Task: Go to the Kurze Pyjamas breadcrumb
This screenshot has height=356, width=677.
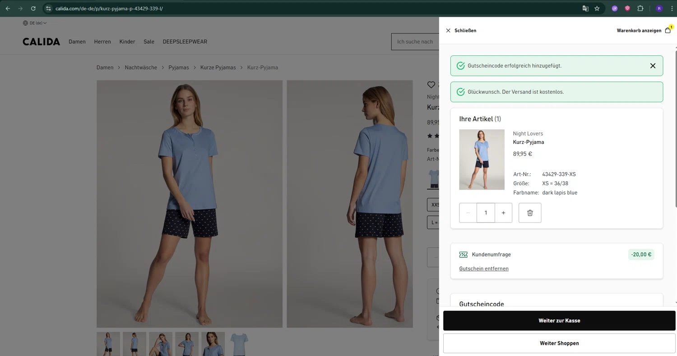Action: point(219,68)
